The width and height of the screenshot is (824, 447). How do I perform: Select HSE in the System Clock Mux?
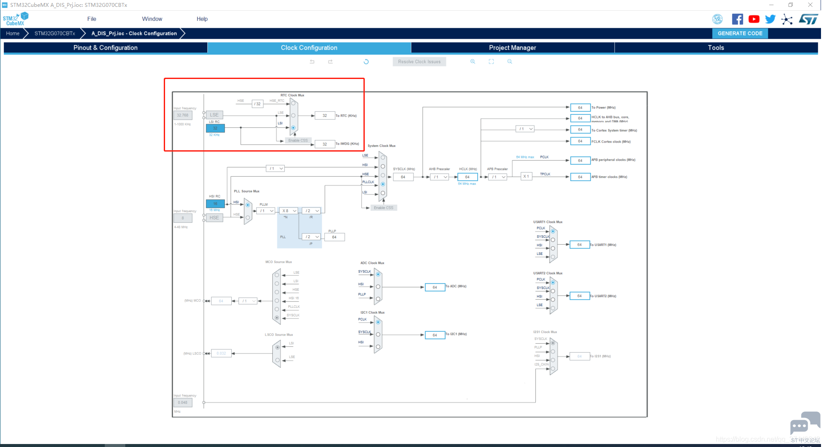[383, 175]
